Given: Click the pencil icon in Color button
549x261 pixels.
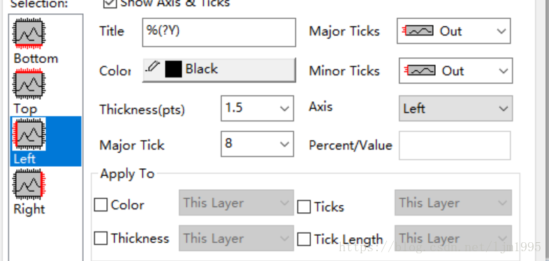Looking at the screenshot, I should coord(153,66).
